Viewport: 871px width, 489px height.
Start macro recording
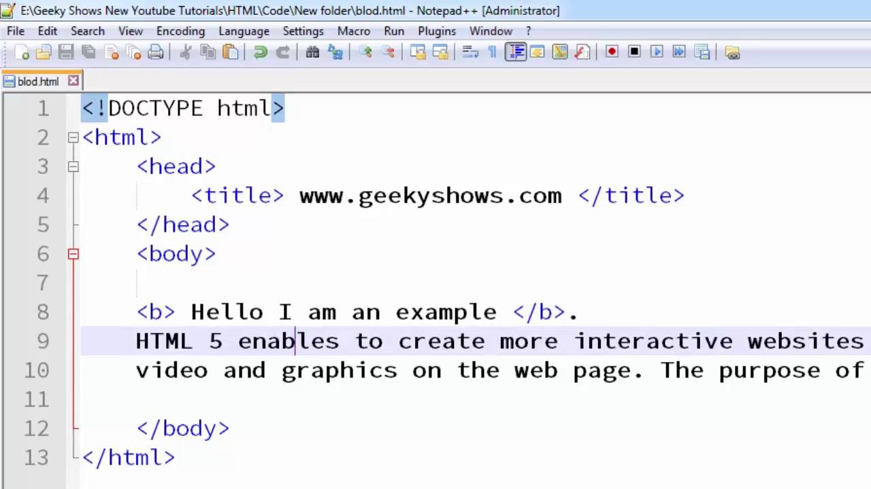click(x=612, y=52)
